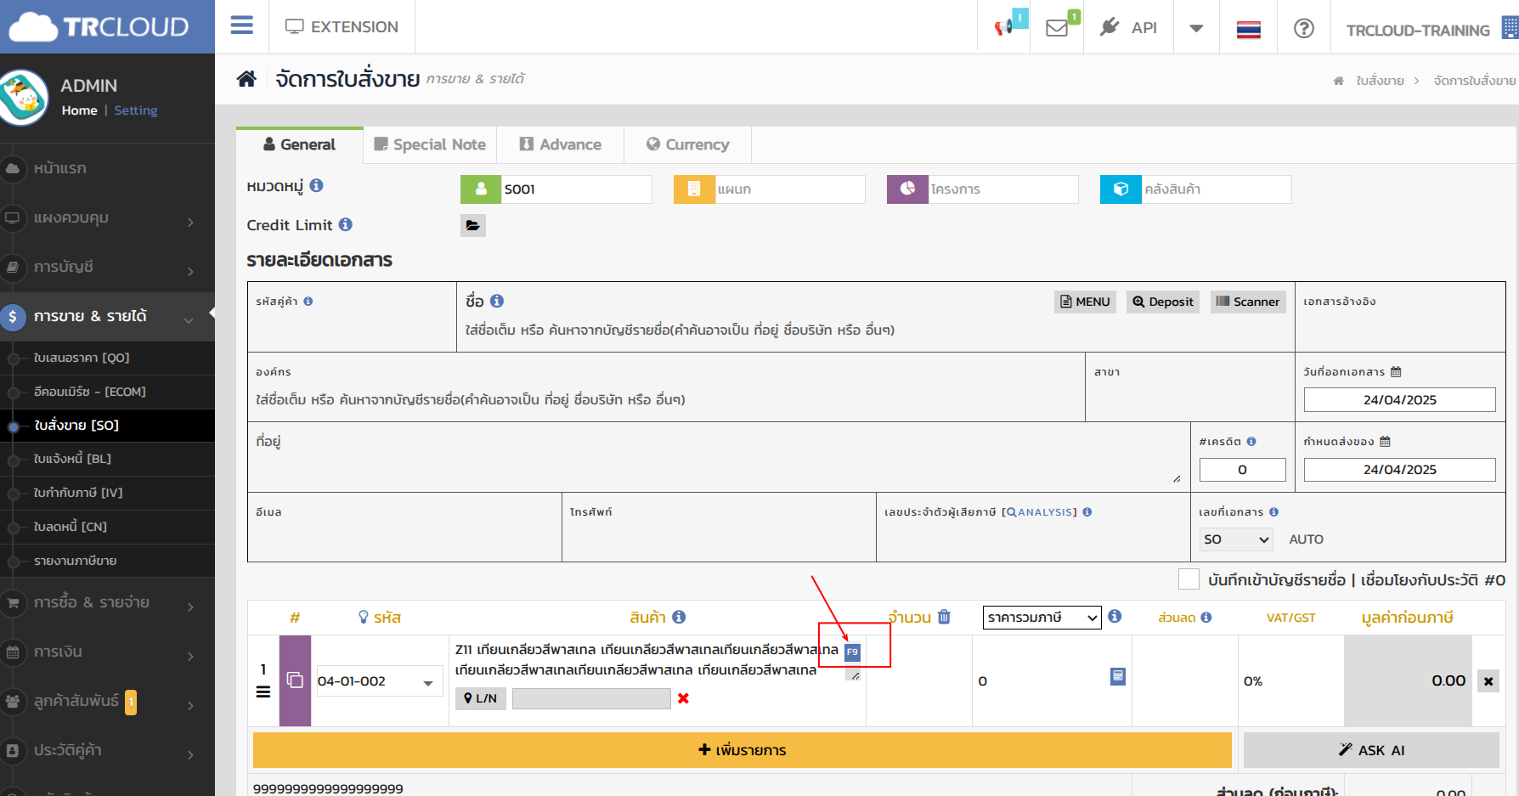Select the General tab

[300, 144]
